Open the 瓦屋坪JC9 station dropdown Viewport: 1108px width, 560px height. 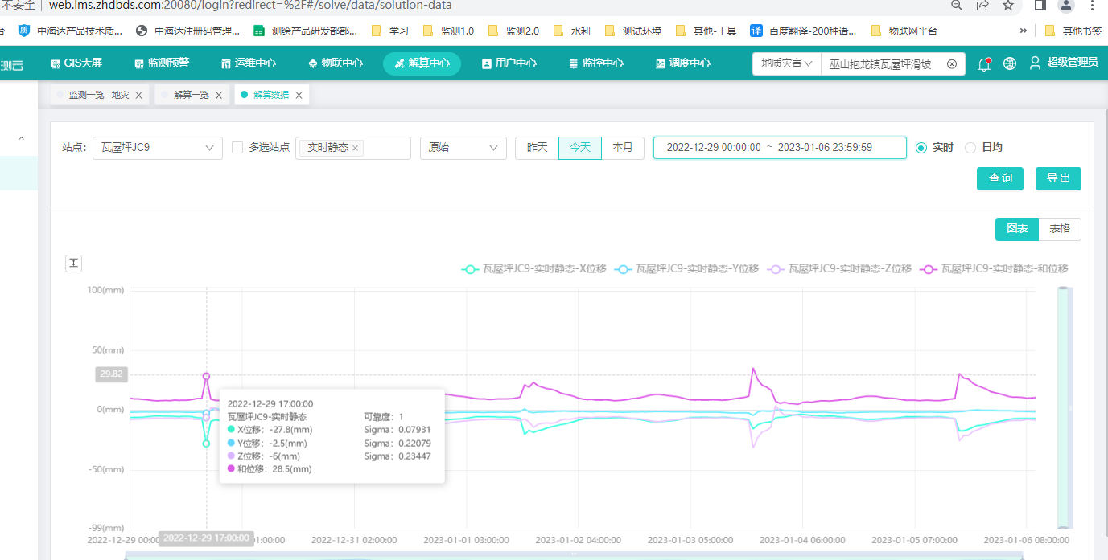click(x=157, y=148)
